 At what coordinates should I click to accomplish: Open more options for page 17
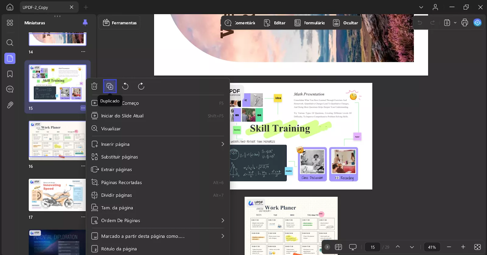coord(83,217)
